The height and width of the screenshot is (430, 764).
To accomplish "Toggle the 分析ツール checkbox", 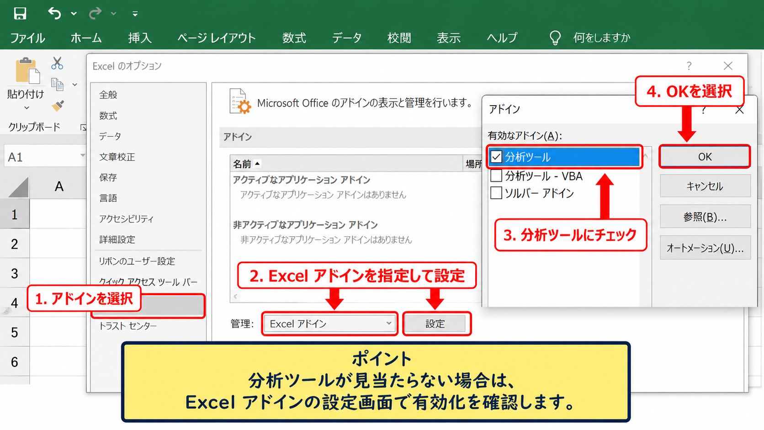I will point(496,157).
